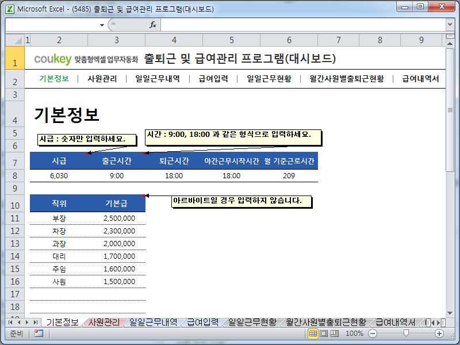The image size is (460, 345).
Task: Click the zoom out minus button
Action: point(372,333)
